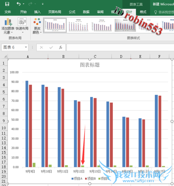This screenshot has width=174, height=186.
Task: Click the fx insert function icon
Action: coord(61,47)
